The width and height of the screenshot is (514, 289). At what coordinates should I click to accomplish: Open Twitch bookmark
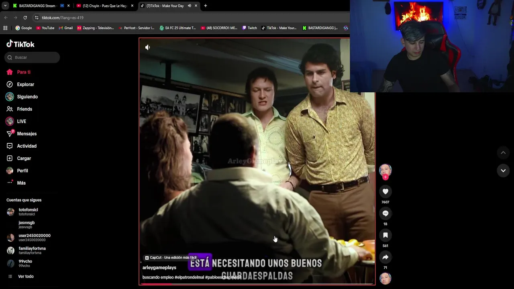pos(249,28)
